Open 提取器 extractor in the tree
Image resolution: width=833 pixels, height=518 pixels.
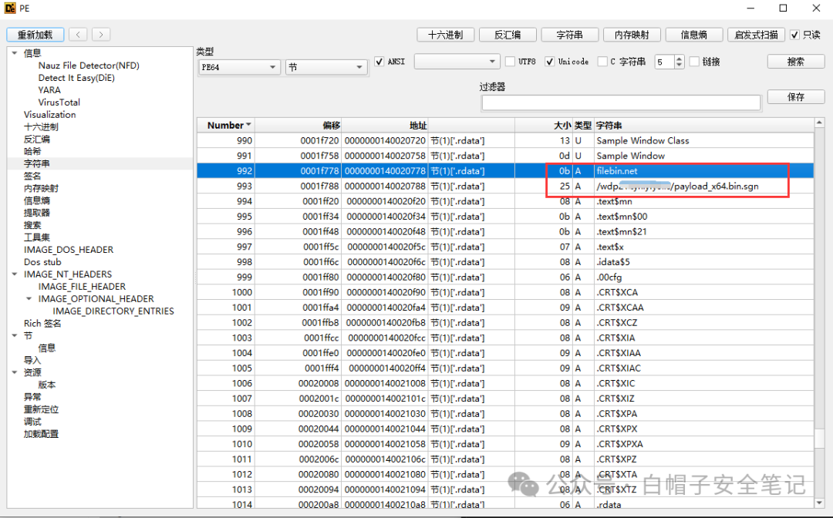click(37, 212)
